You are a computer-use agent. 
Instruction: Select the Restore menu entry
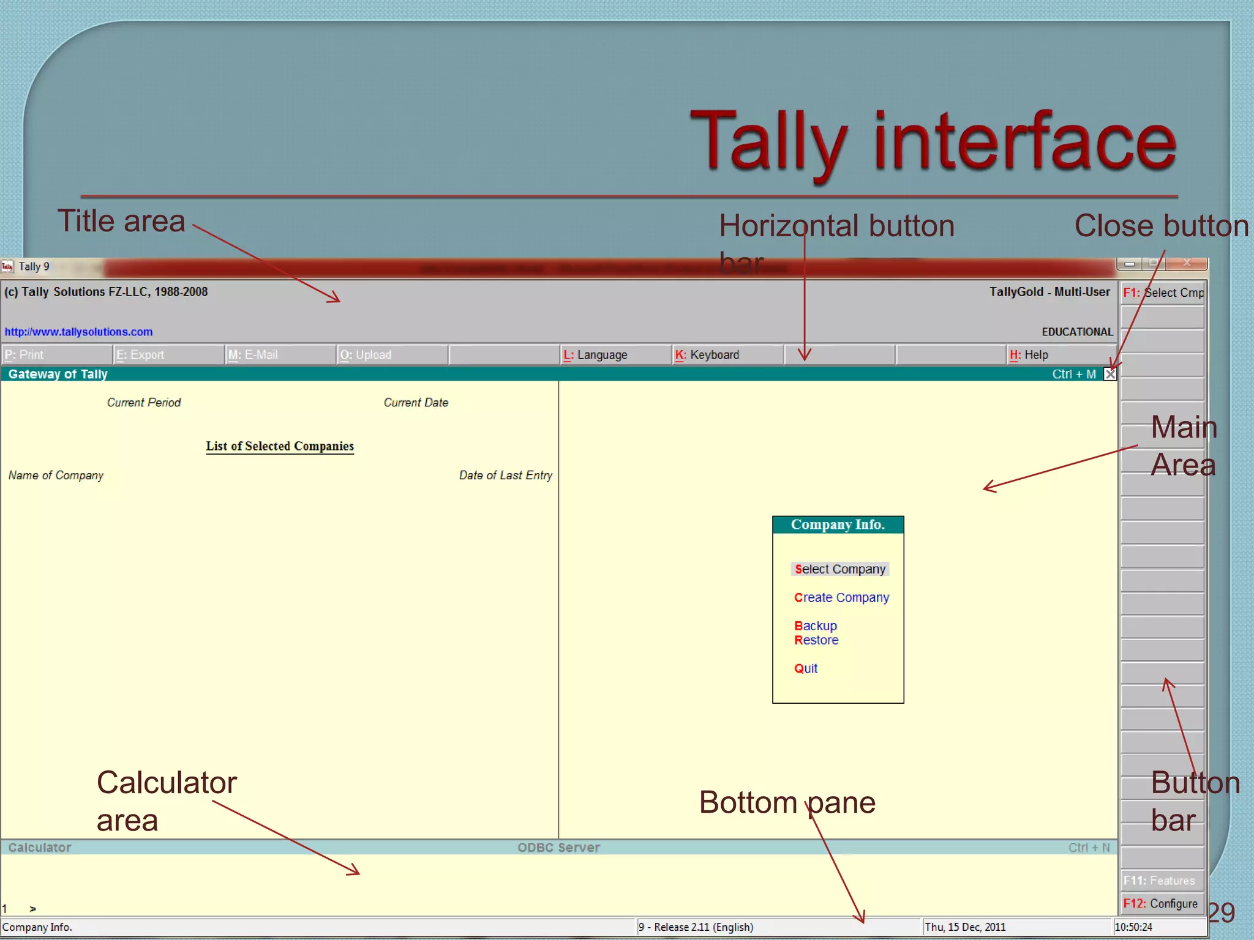click(x=816, y=640)
